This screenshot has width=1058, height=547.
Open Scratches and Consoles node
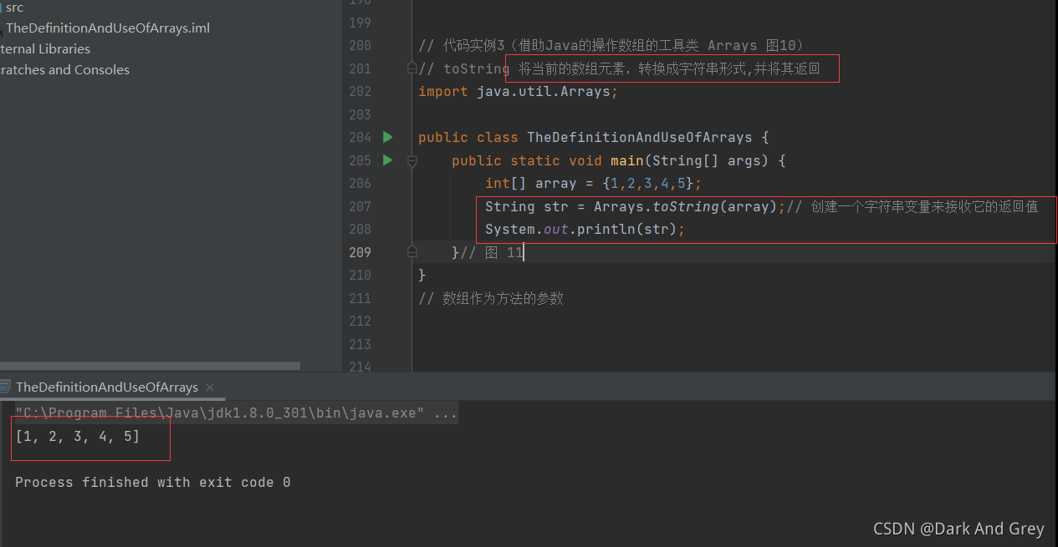pos(64,69)
